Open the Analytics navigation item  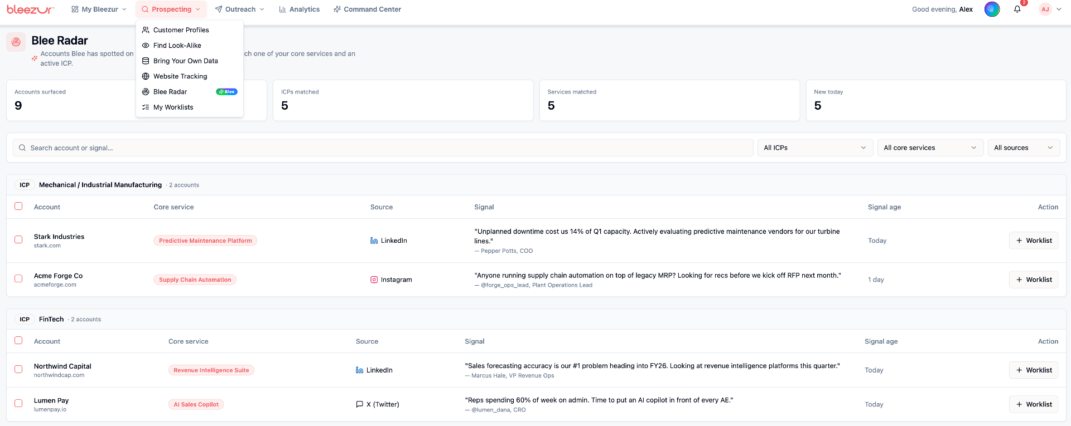pyautogui.click(x=300, y=9)
